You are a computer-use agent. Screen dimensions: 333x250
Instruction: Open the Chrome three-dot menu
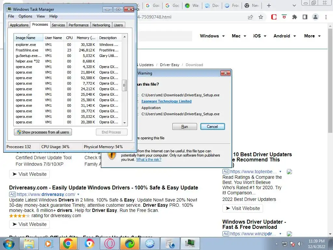coord(326,17)
